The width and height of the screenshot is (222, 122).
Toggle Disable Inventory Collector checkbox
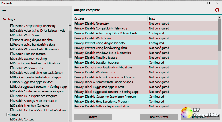click(x=12, y=105)
